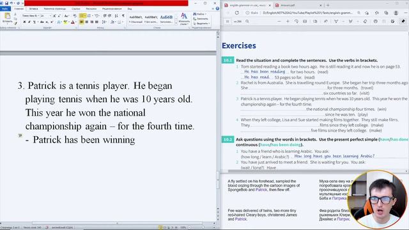The width and height of the screenshot is (409, 230).
Task: Toggle Subscript formatting in Word
Action: 47,22
